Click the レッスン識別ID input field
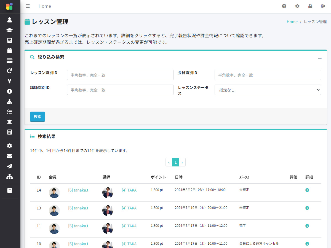This screenshot has height=248, width=331. (x=120, y=75)
